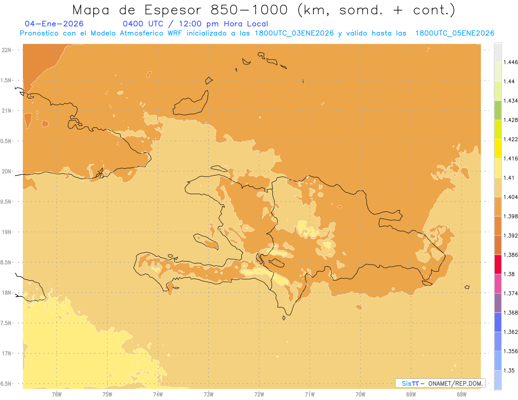The image size is (518, 400).
Task: Click the '1.356' colorbar value
Action: coord(510,351)
